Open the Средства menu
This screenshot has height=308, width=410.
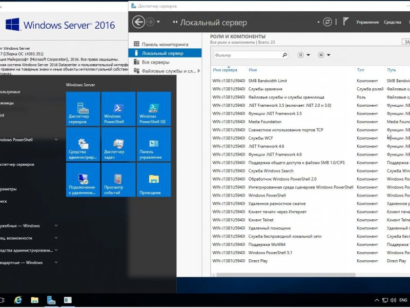pos(393,22)
